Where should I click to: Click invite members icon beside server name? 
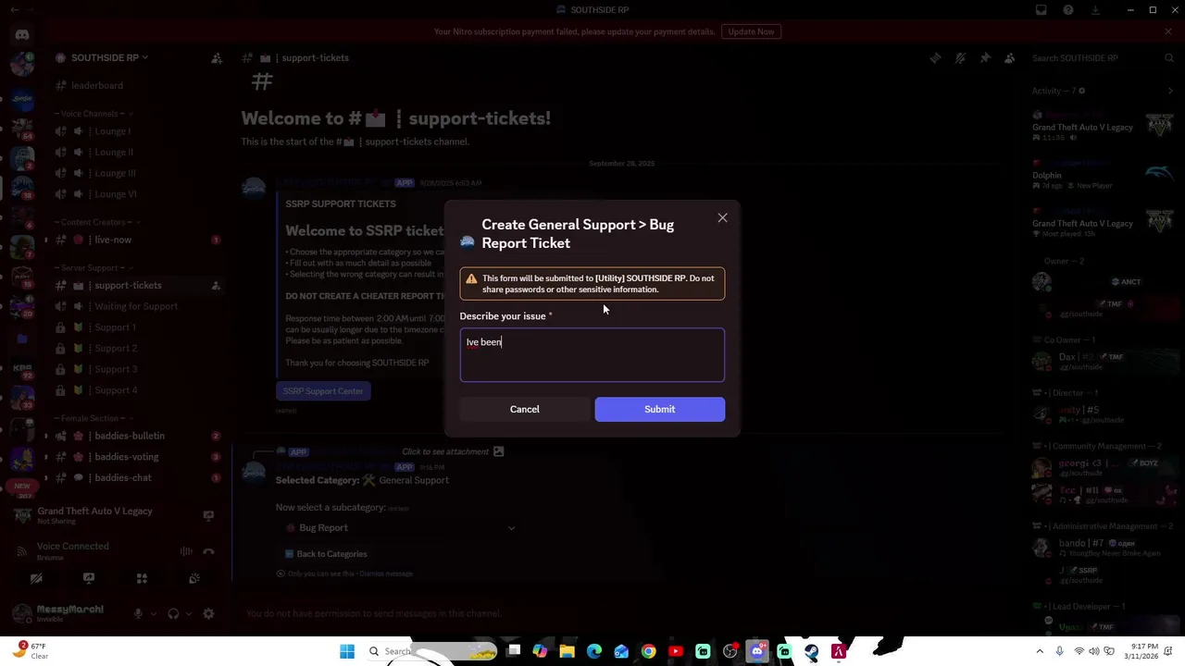216,58
